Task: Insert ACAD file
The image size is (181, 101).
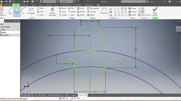Action: (132, 15)
